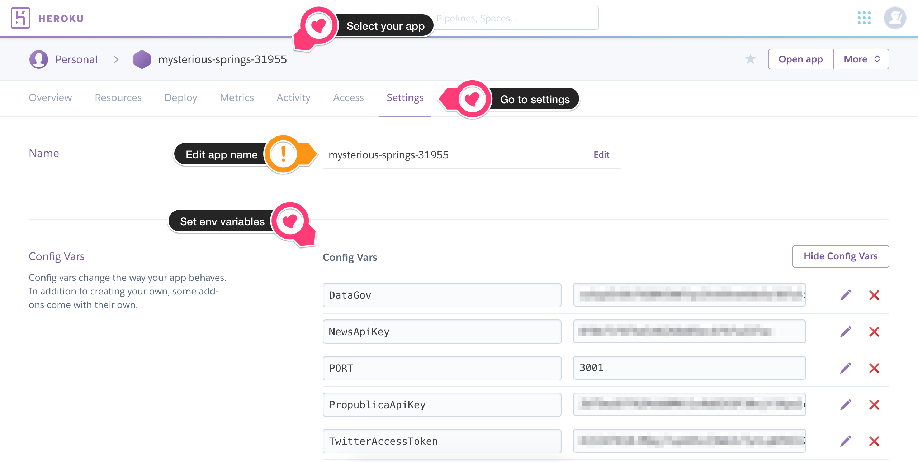The image size is (918, 462).
Task: Go to the Resources tab
Action: point(118,98)
